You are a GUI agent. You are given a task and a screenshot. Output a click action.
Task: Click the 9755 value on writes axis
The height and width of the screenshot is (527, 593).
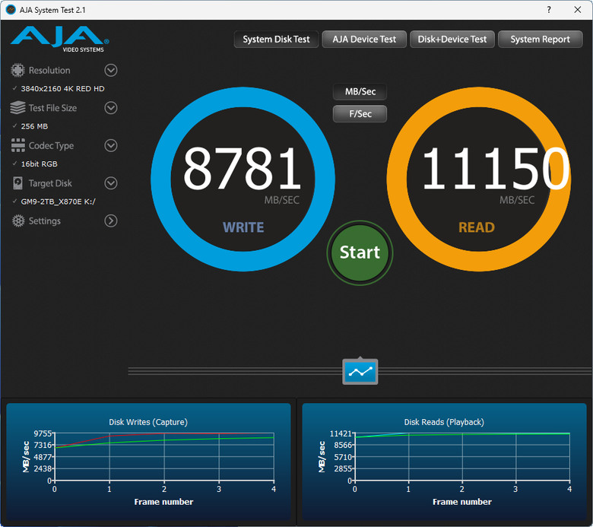coord(43,433)
